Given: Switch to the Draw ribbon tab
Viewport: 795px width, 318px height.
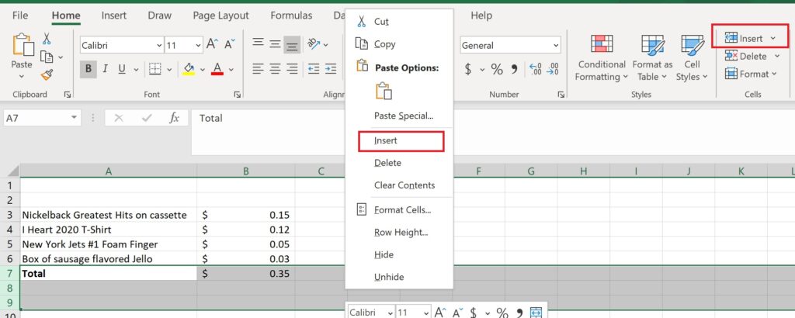Looking at the screenshot, I should coord(160,16).
